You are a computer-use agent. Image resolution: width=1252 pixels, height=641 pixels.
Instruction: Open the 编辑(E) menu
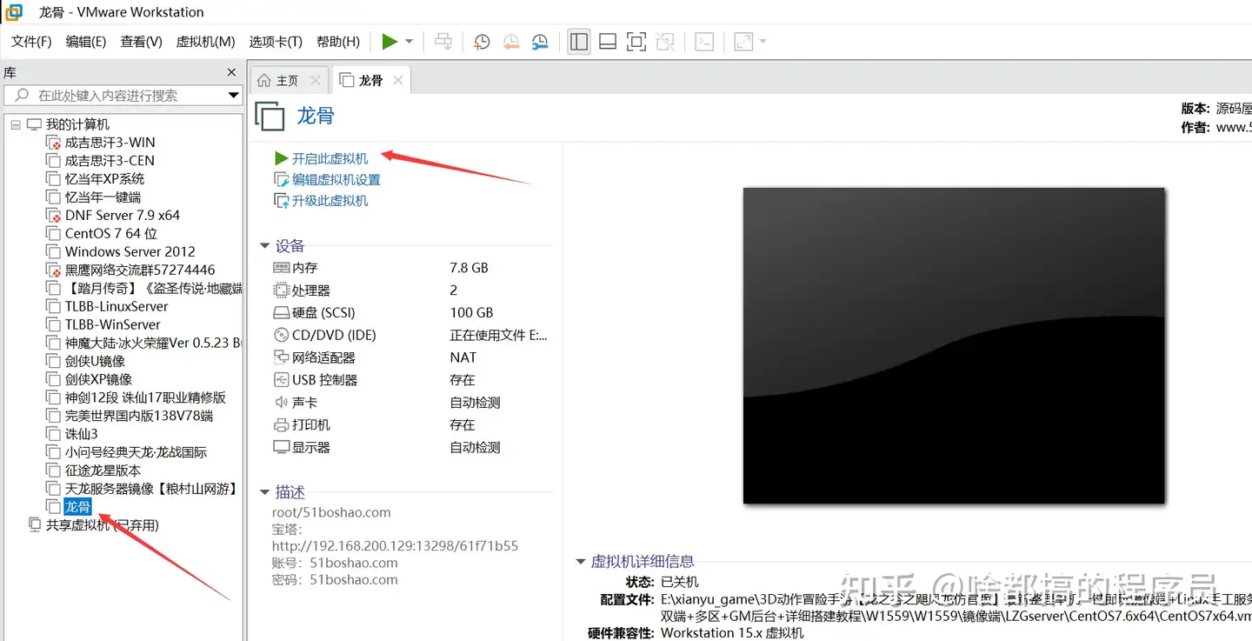tap(86, 41)
